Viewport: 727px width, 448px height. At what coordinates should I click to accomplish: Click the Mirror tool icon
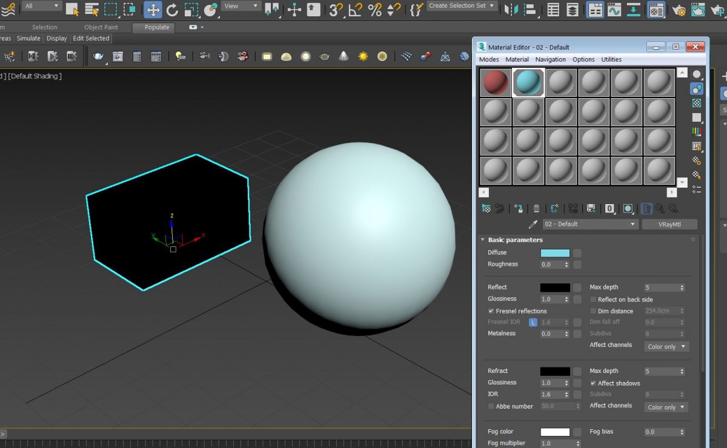[x=512, y=9]
